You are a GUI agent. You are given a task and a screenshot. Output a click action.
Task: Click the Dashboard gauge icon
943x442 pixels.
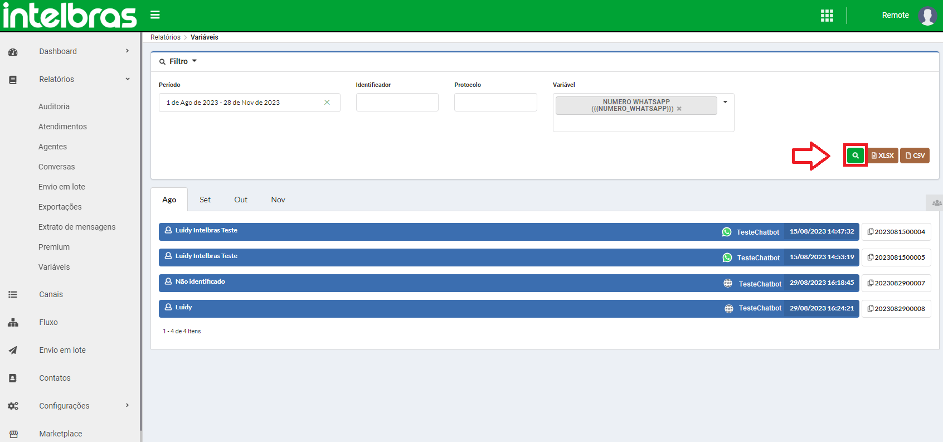13,52
